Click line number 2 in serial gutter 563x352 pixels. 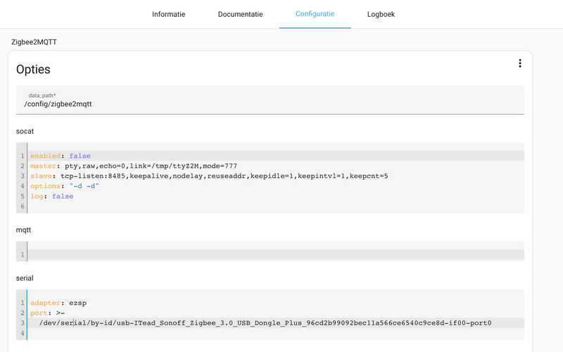click(23, 313)
